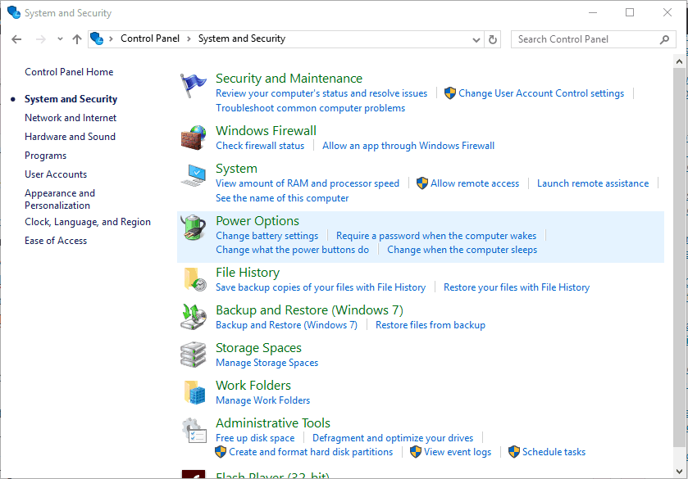Viewport: 688px width, 479px height.
Task: Go up one level with up arrow
Action: (77, 38)
